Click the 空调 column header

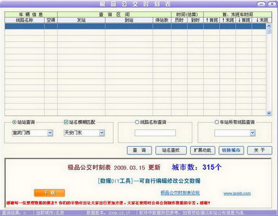tap(51, 20)
